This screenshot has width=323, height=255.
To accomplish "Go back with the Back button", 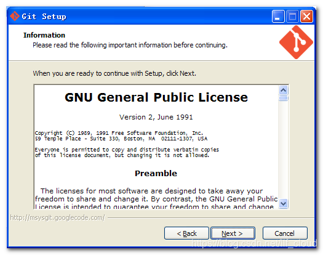I will coord(186,233).
